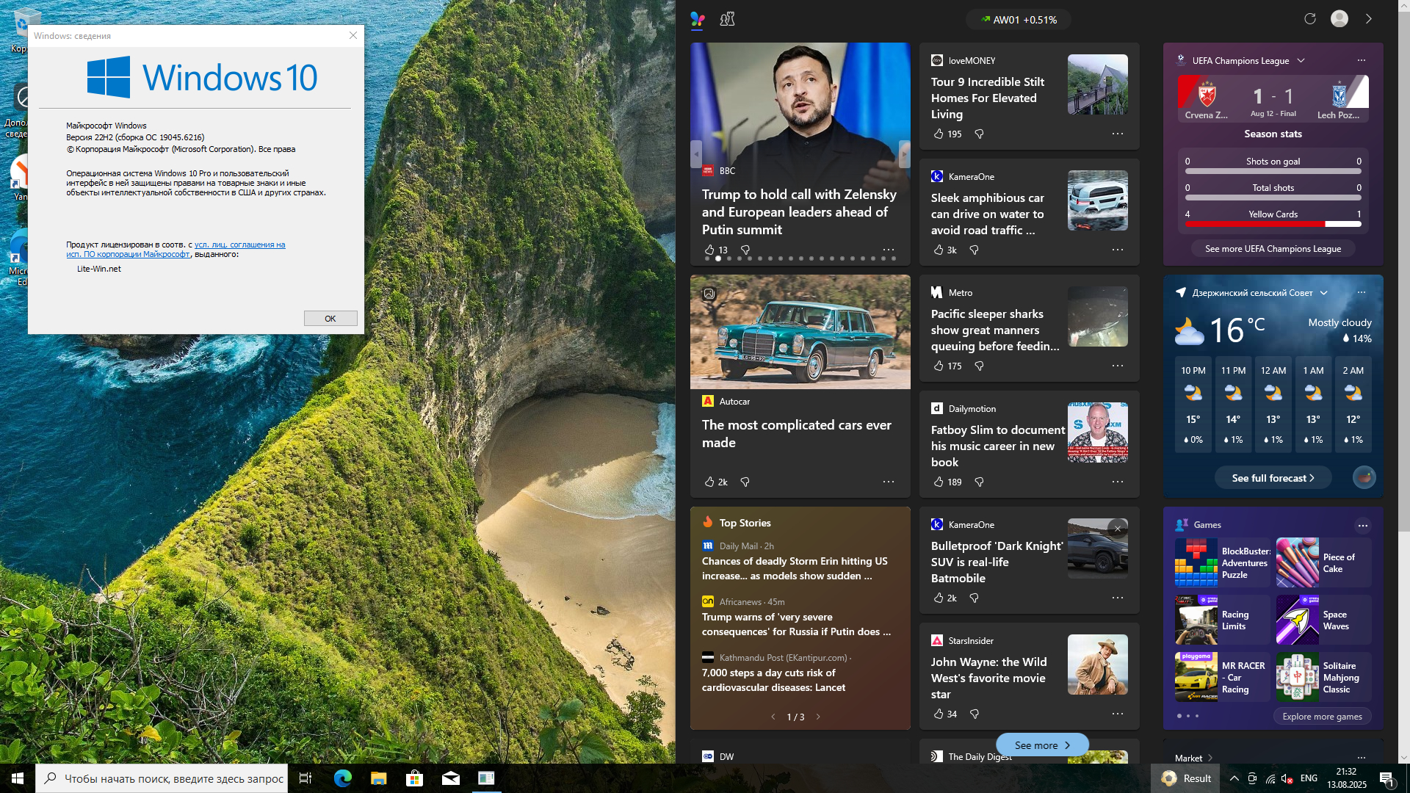Image resolution: width=1410 pixels, height=793 pixels.
Task: Click the profile avatar icon in feed header
Action: point(1339,19)
